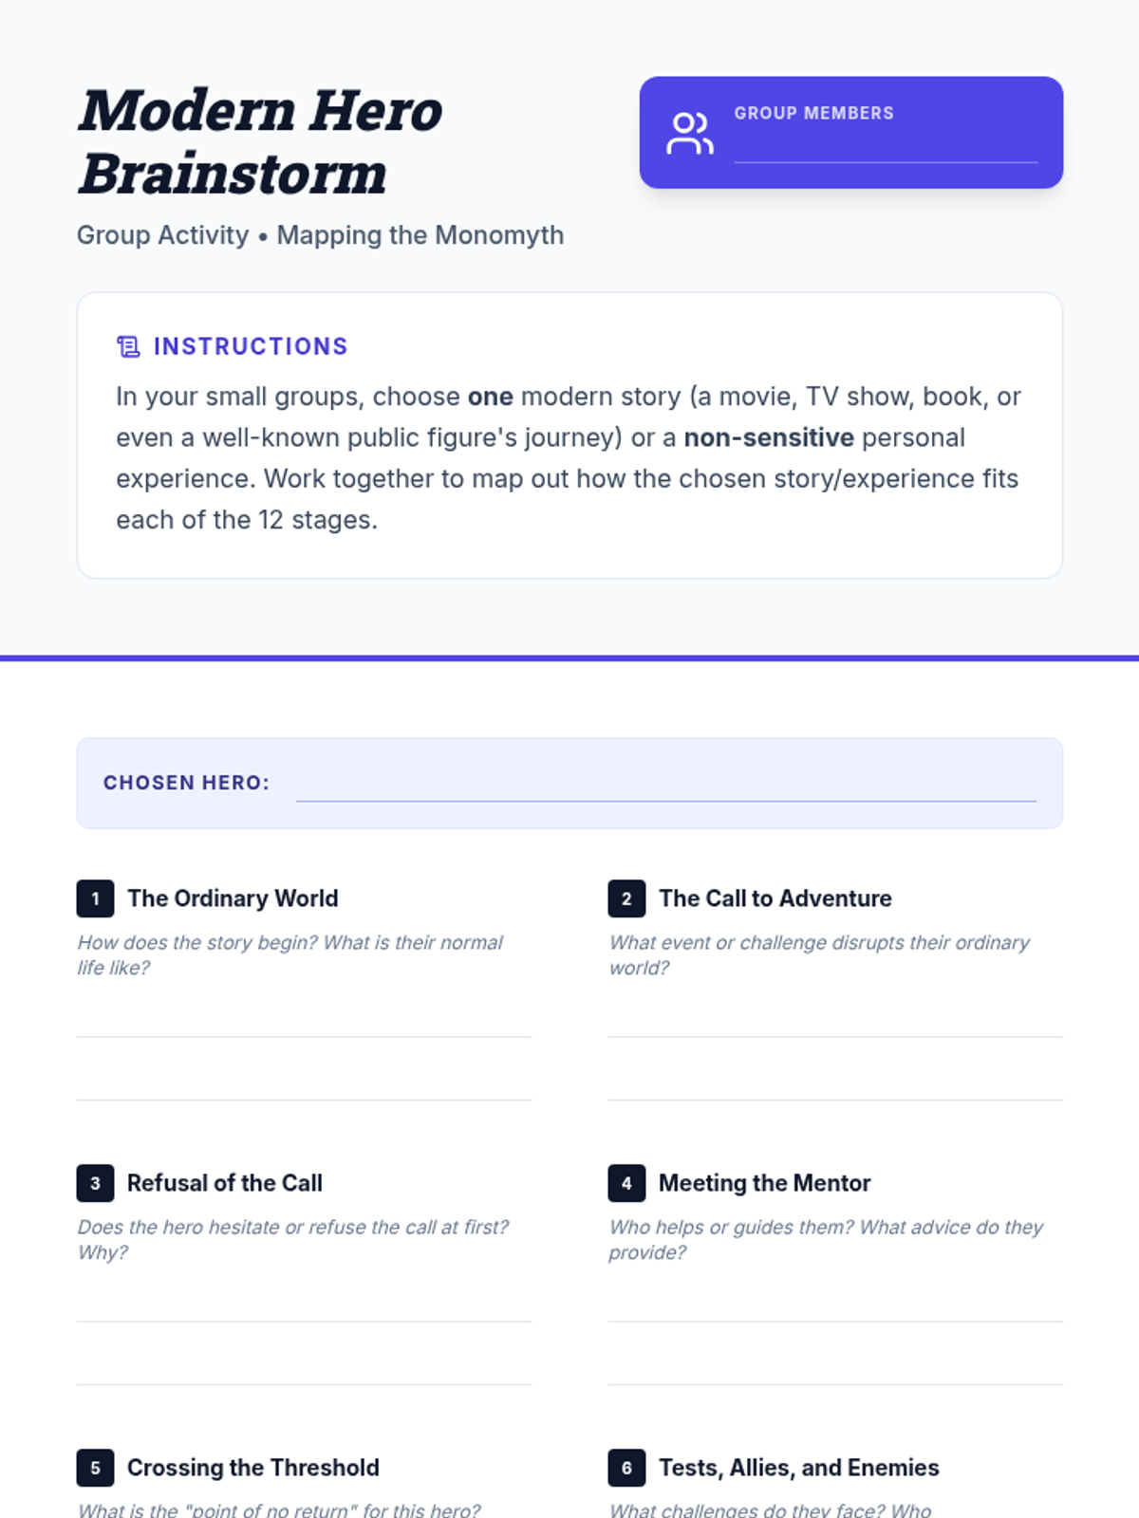The image size is (1139, 1518).
Task: Click the scroll icon beside Instructions
Action: tap(128, 346)
